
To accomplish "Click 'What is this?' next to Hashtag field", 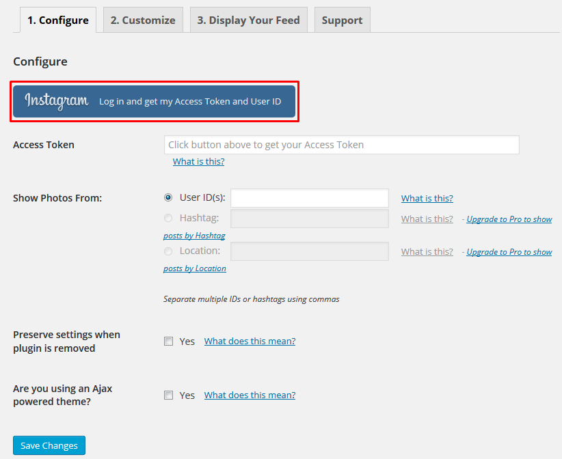I will click(427, 219).
